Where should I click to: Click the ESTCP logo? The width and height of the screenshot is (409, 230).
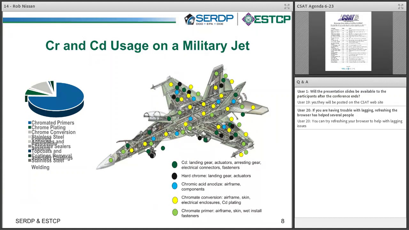click(x=266, y=19)
